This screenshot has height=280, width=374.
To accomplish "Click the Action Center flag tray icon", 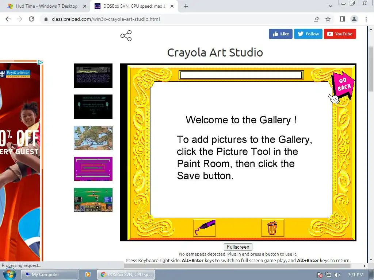I will (319, 275).
